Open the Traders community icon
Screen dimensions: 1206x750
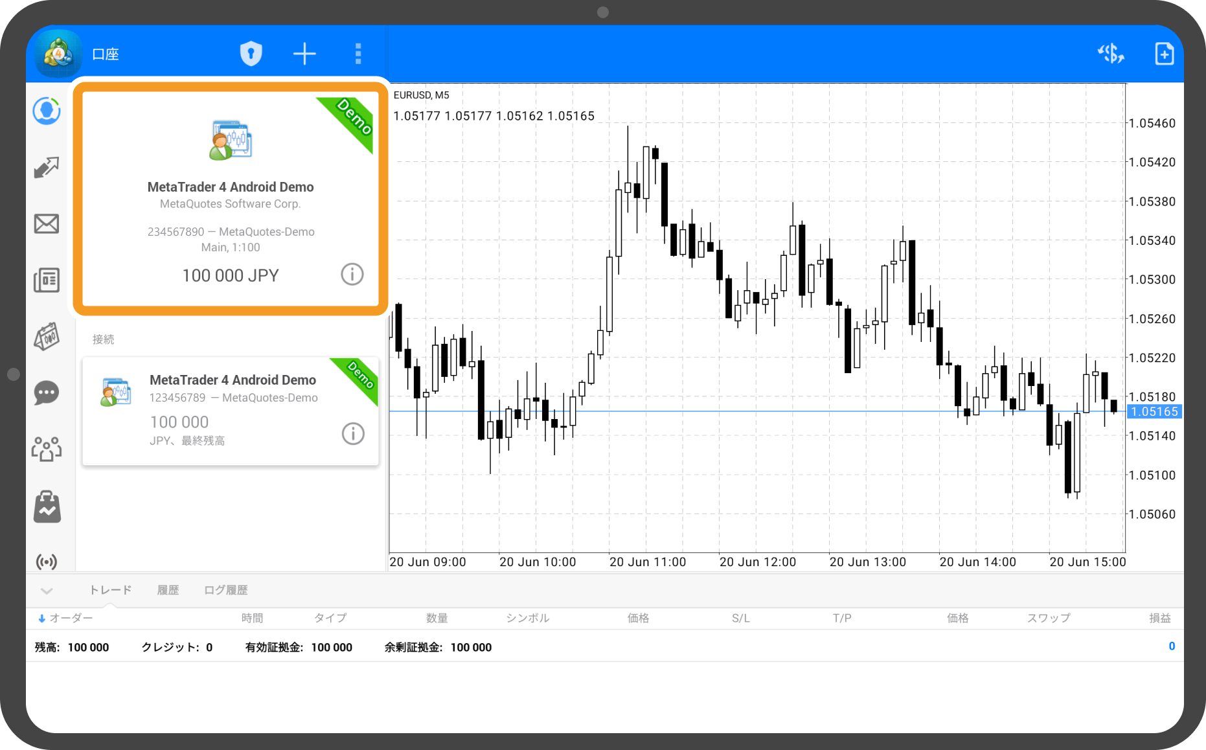[x=47, y=449]
